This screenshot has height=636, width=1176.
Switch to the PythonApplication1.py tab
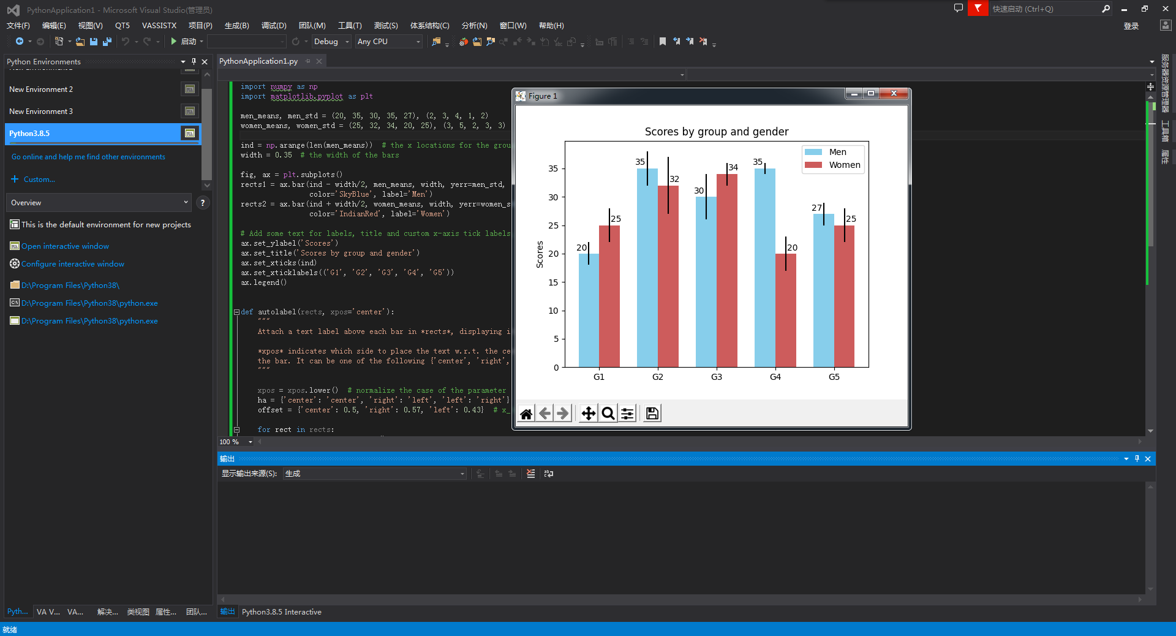(x=257, y=61)
